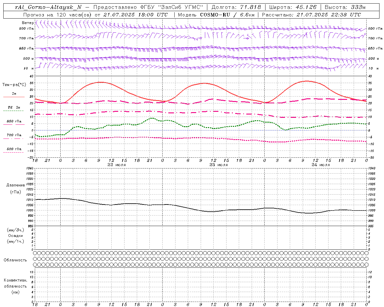
Task: Select the 'Облачность' cloud cover label
Action: pos(15,260)
